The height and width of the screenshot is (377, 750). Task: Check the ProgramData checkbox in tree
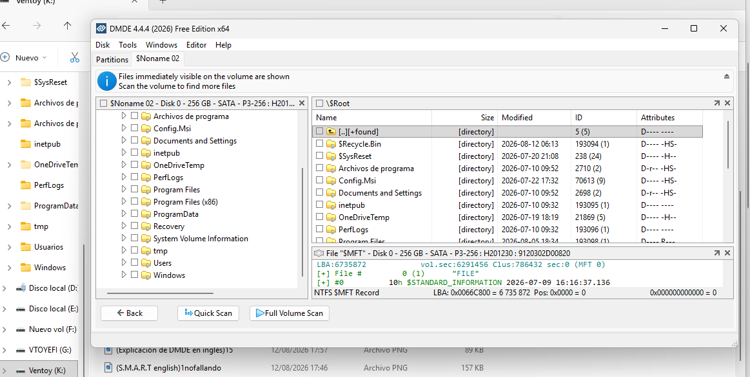coord(134,214)
